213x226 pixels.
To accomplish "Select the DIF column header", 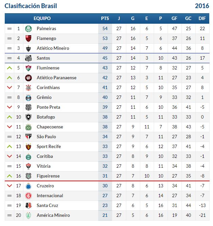I will coord(202,18).
